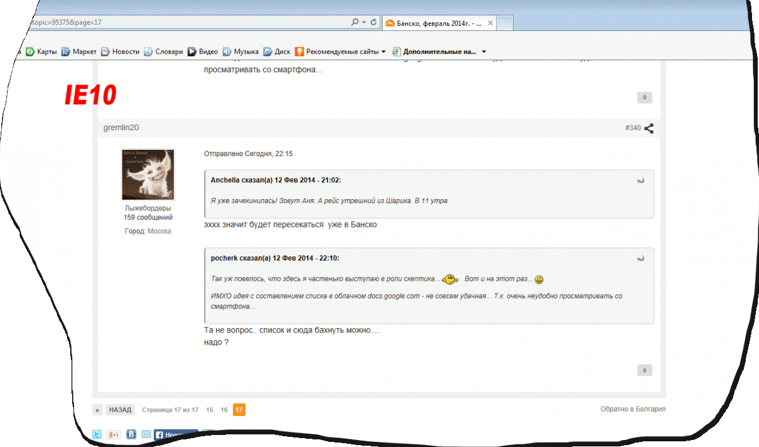Viewport: 759px width, 447px height.
Task: Click the email share envelope icon
Action: coord(146,435)
